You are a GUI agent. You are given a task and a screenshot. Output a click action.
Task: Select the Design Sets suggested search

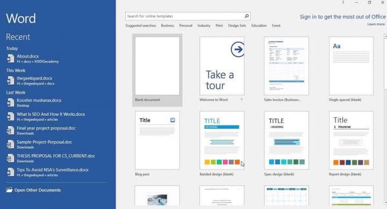[237, 25]
